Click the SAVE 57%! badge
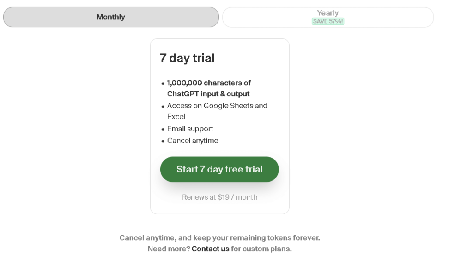This screenshot has width=473, height=255. click(328, 21)
